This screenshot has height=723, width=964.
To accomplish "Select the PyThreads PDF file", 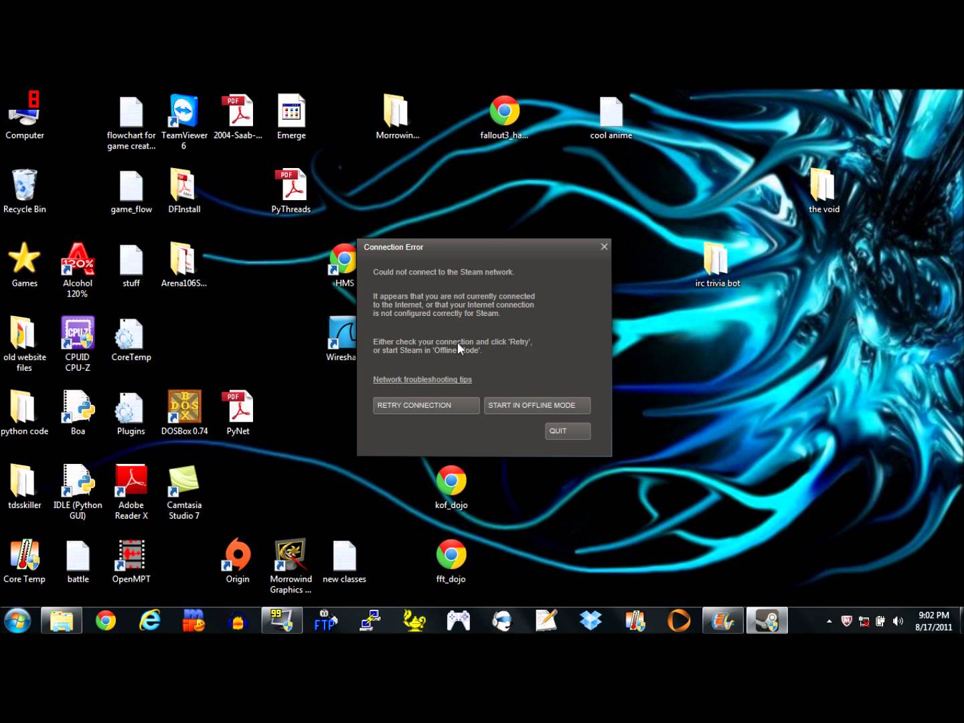I will [291, 191].
